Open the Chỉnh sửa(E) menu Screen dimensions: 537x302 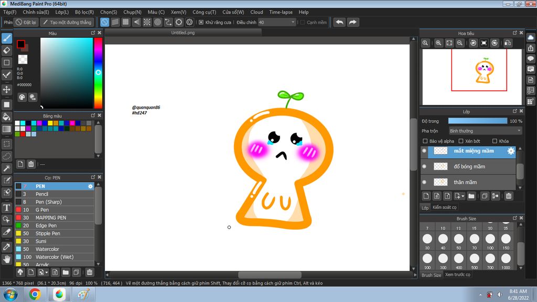tap(36, 12)
